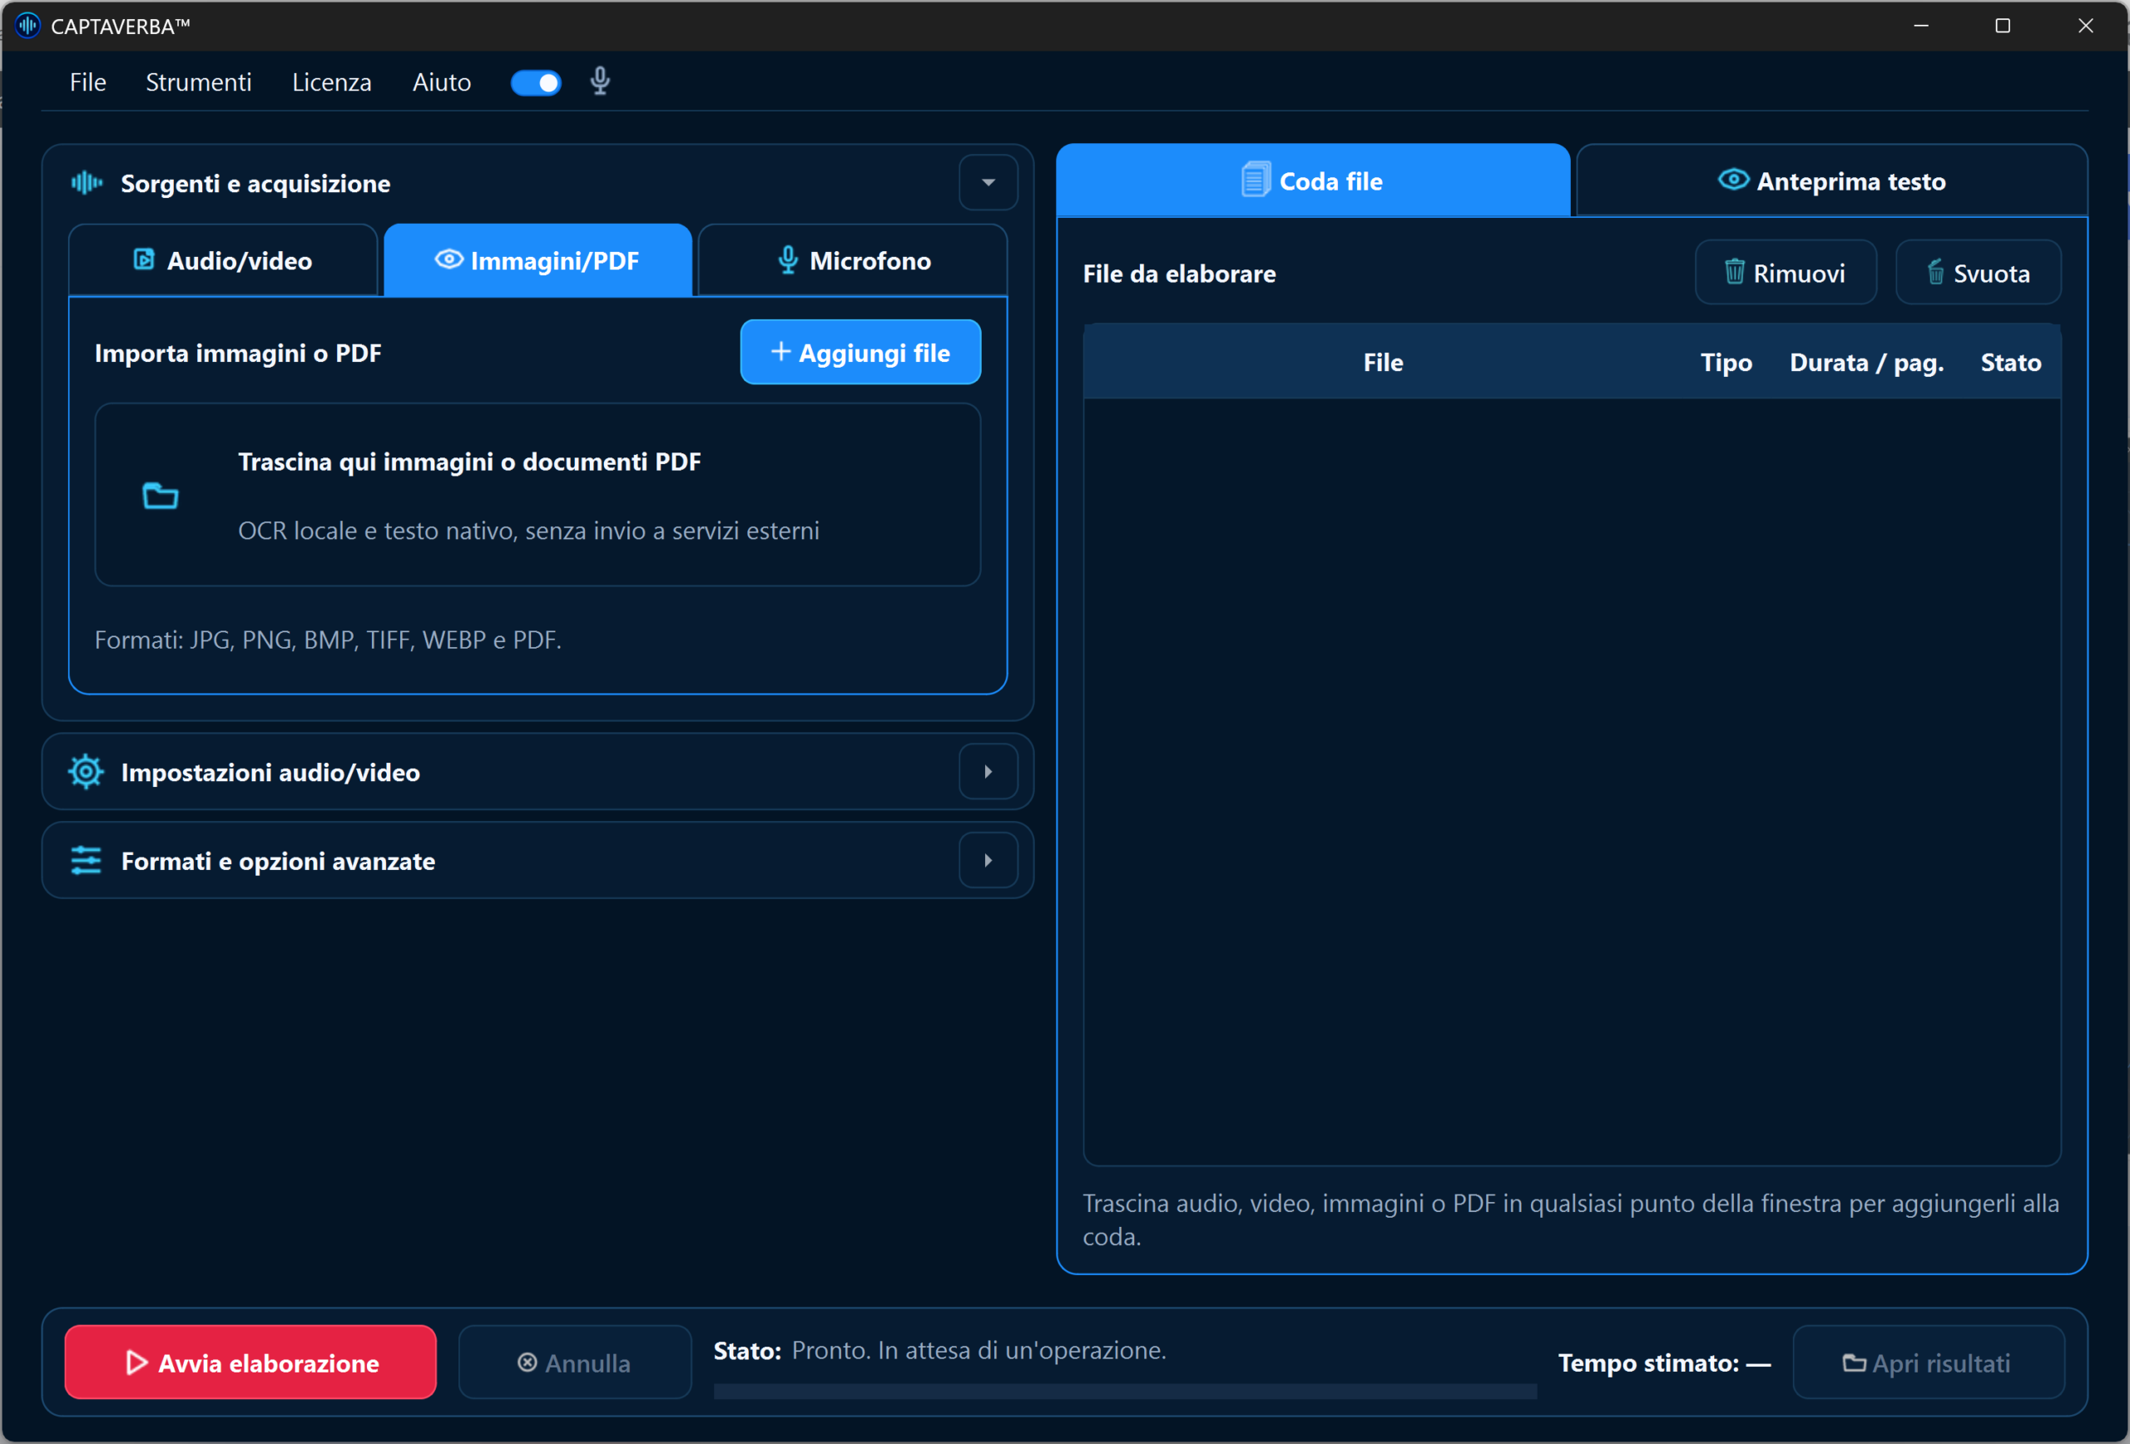Switch to the Audio/video tab
This screenshot has width=2130, height=1444.
point(223,260)
